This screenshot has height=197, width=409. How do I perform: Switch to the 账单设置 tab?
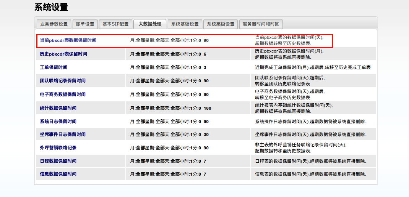click(85, 24)
